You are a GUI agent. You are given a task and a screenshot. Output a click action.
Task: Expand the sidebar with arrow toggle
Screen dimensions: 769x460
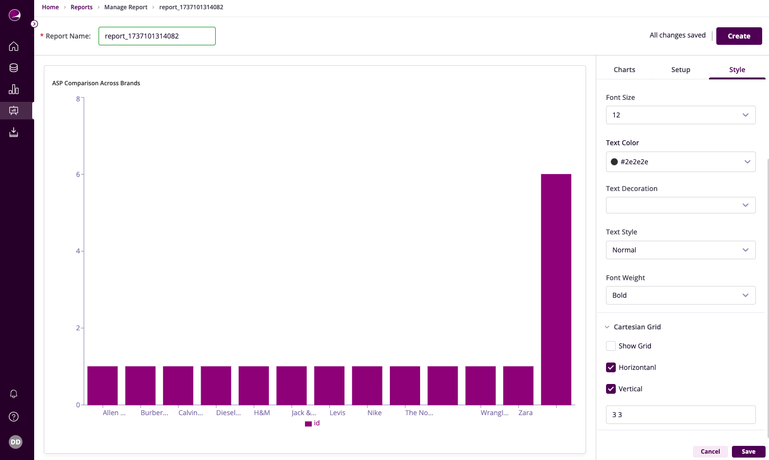coord(35,24)
